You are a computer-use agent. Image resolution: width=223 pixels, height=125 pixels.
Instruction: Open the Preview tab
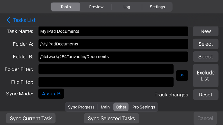[x=96, y=7]
